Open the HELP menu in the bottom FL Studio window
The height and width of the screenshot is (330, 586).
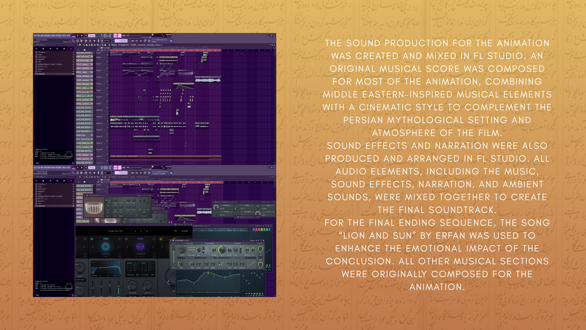[x=68, y=167]
